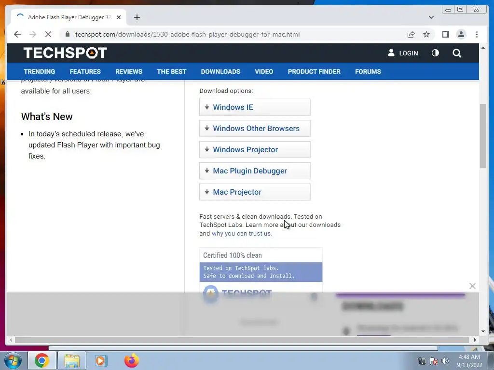Open the volume speaker tray icon

coord(445,361)
